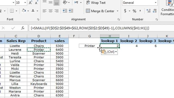This screenshot has height=98, width=174.
Task: Select the cell with Teresita
Action: click(x=16, y=57)
